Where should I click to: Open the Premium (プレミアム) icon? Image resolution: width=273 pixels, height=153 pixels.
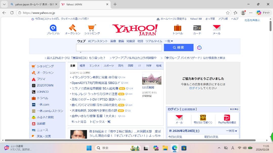pos(53,28)
